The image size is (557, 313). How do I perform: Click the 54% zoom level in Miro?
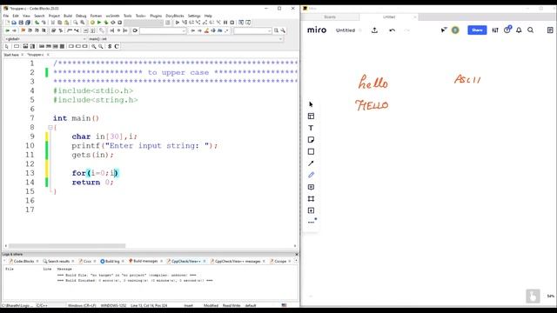550,296
